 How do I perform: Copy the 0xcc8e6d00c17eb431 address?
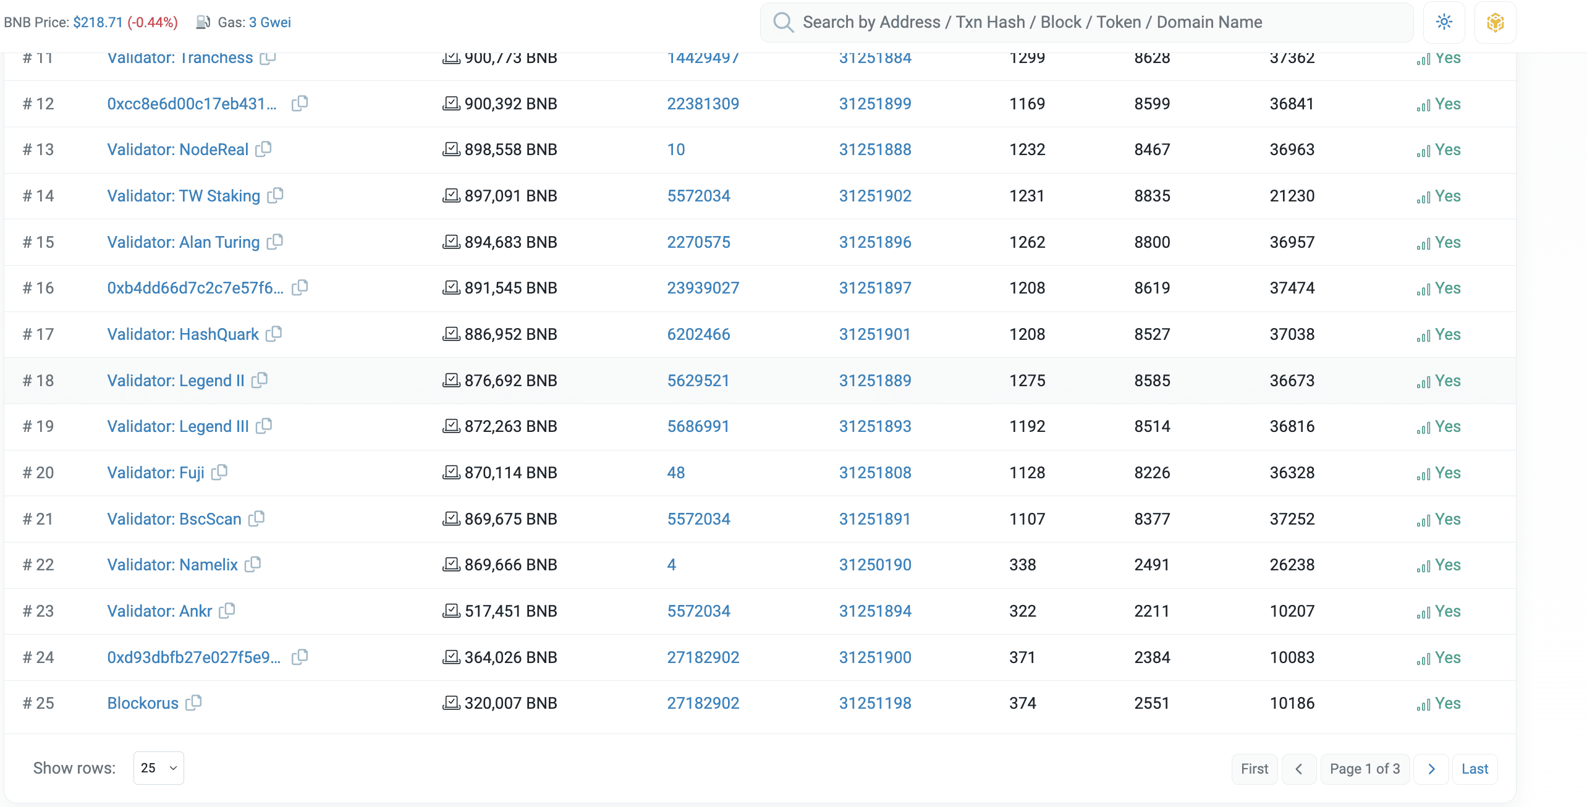[x=300, y=103]
